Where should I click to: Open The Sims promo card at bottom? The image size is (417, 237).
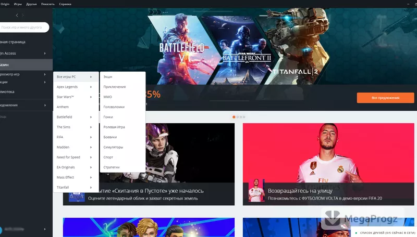click(x=149, y=228)
